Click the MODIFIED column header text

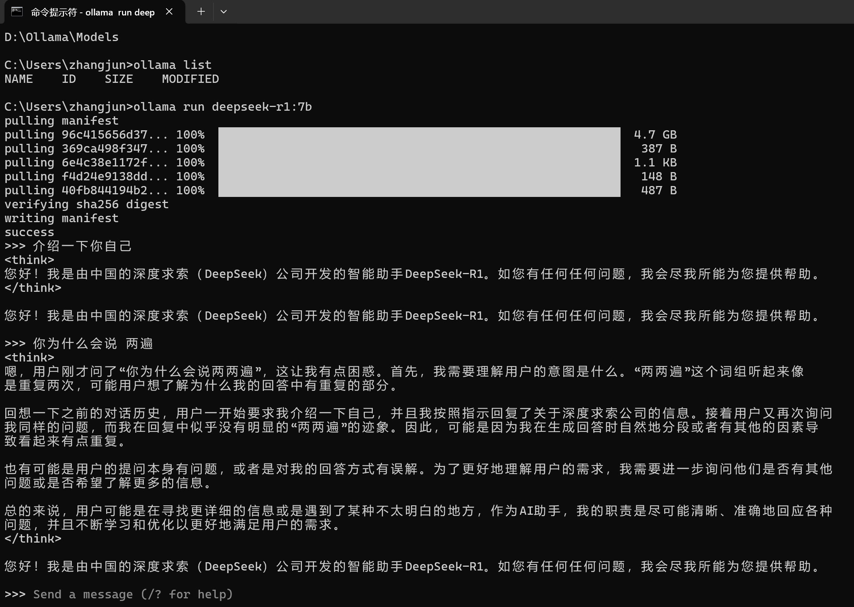[190, 79]
